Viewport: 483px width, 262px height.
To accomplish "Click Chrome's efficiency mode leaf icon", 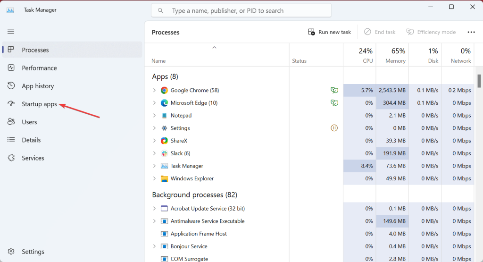I will tap(334, 90).
